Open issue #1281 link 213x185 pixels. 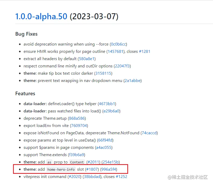pyautogui.click(x=145, y=52)
